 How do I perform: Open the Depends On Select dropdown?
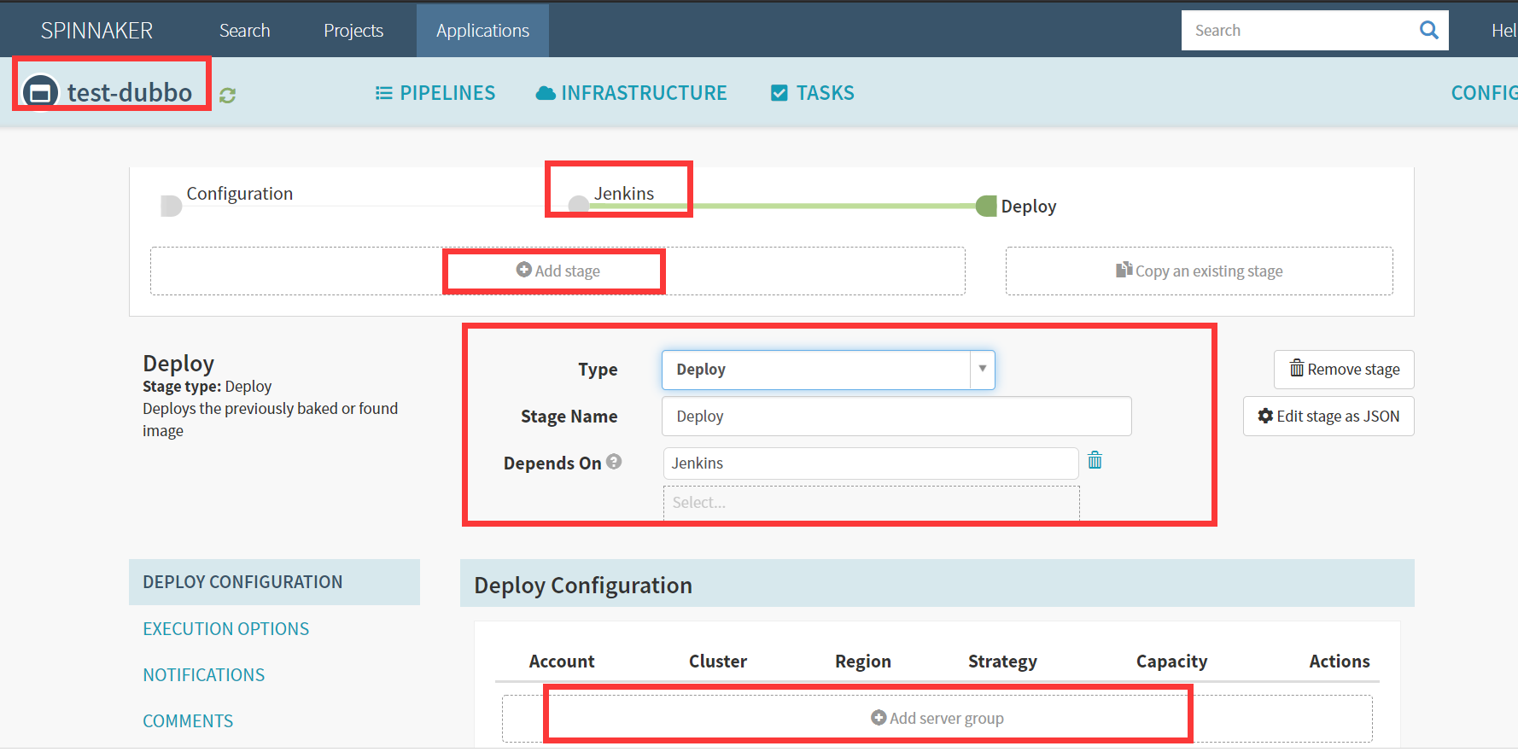872,503
